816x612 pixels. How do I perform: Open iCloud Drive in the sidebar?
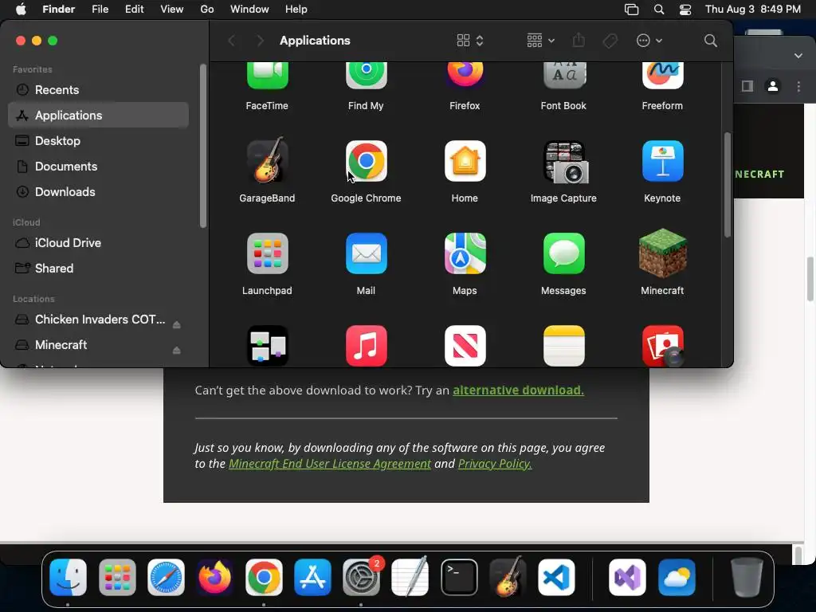pos(98,242)
